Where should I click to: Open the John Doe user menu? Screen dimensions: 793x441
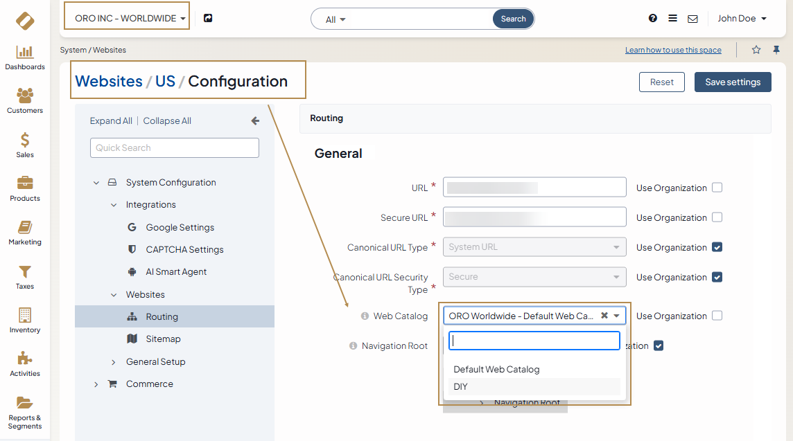tap(742, 19)
